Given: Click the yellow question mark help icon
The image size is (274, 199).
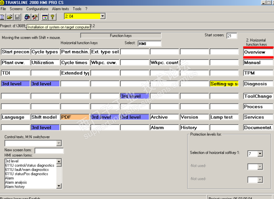Looking at the screenshot, I should [x=53, y=17].
